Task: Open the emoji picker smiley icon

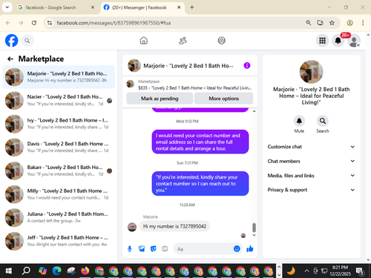Action: (x=237, y=248)
